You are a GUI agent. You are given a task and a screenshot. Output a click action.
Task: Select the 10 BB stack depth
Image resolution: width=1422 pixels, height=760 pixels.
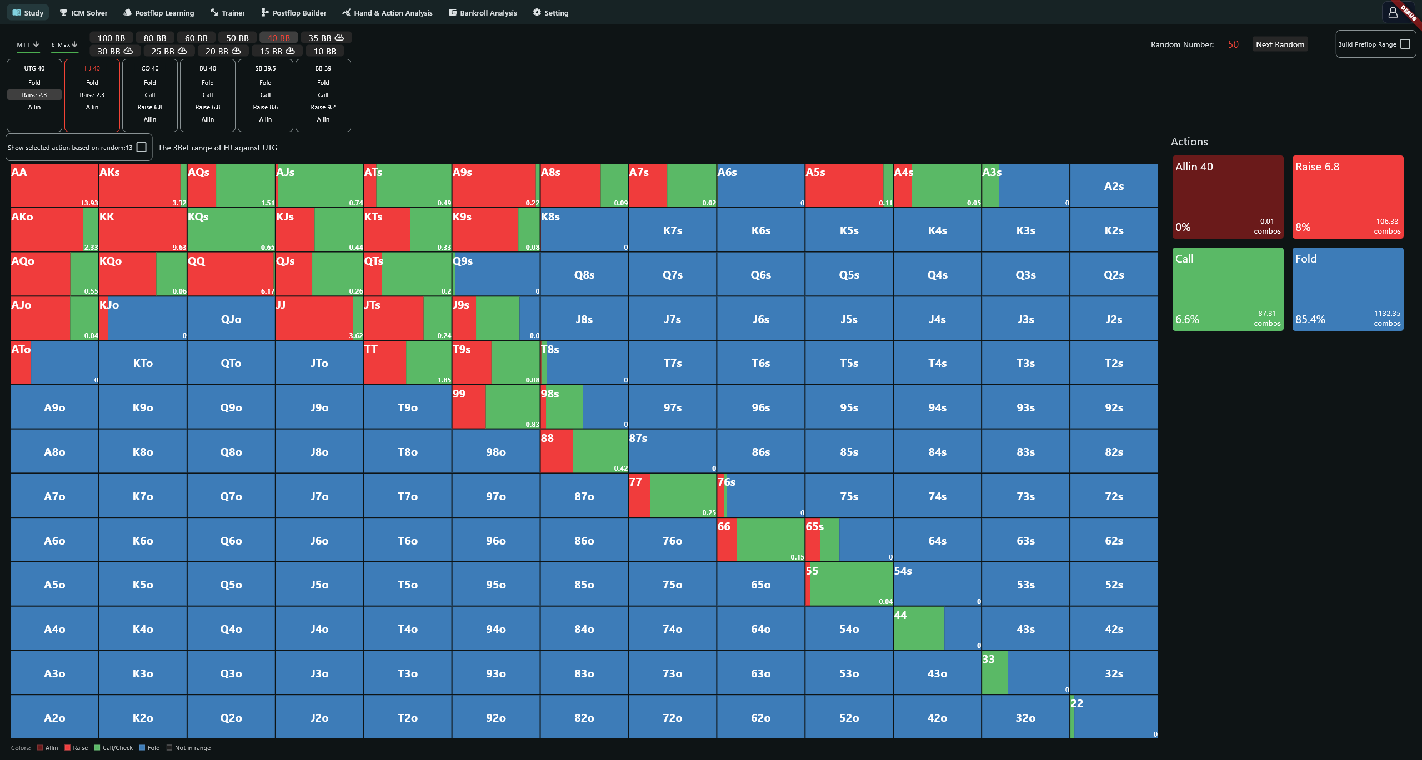pyautogui.click(x=325, y=51)
